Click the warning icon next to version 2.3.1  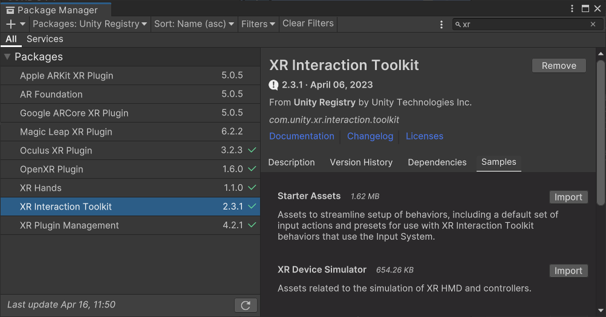pyautogui.click(x=274, y=85)
